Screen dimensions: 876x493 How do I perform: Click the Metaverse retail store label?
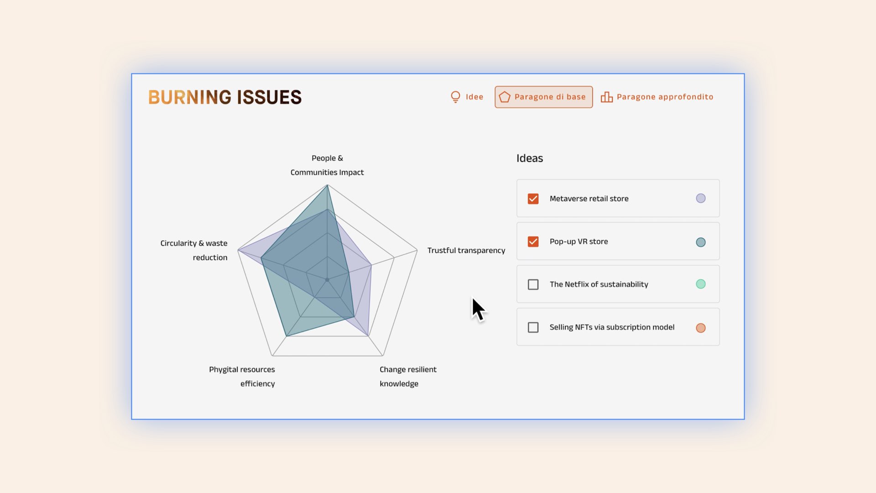[589, 199]
